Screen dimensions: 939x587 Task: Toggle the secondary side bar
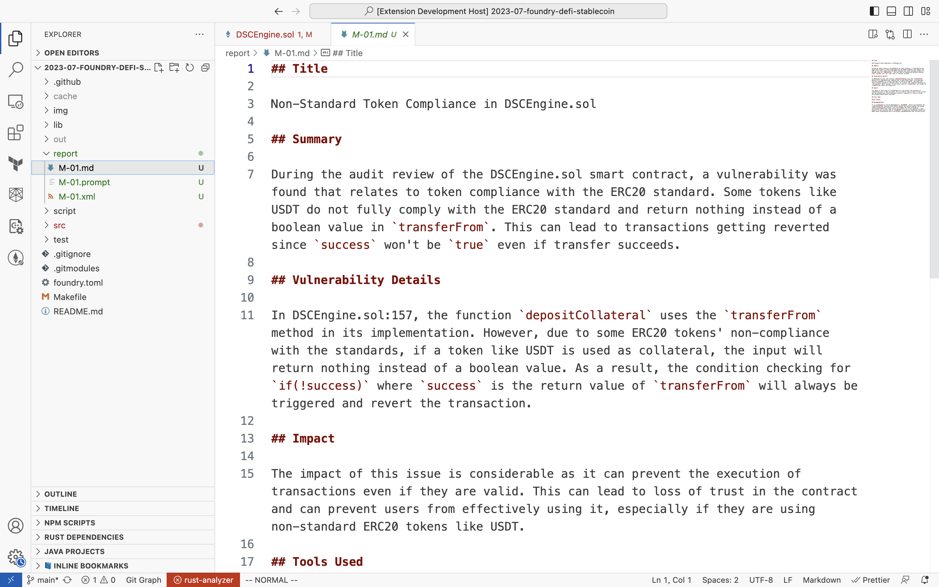[x=908, y=11]
